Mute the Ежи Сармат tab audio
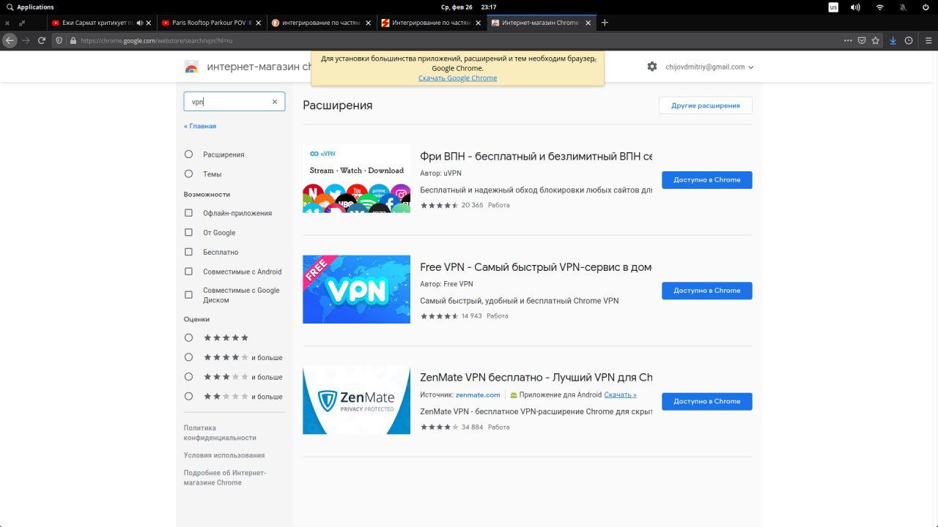 coord(140,23)
